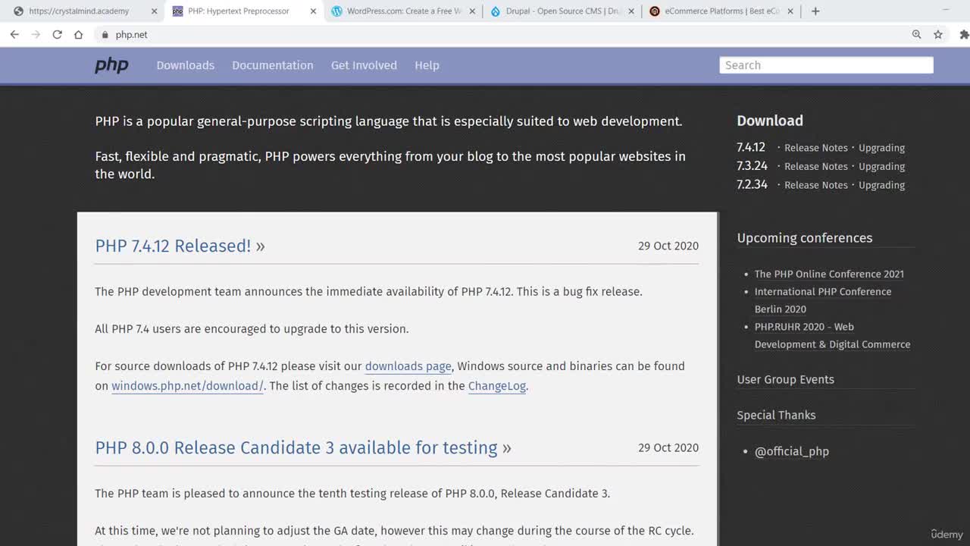Open a new browser tab
The width and height of the screenshot is (970, 546).
(x=815, y=11)
